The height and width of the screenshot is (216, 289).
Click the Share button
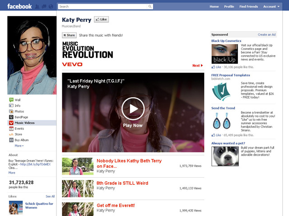point(69,35)
